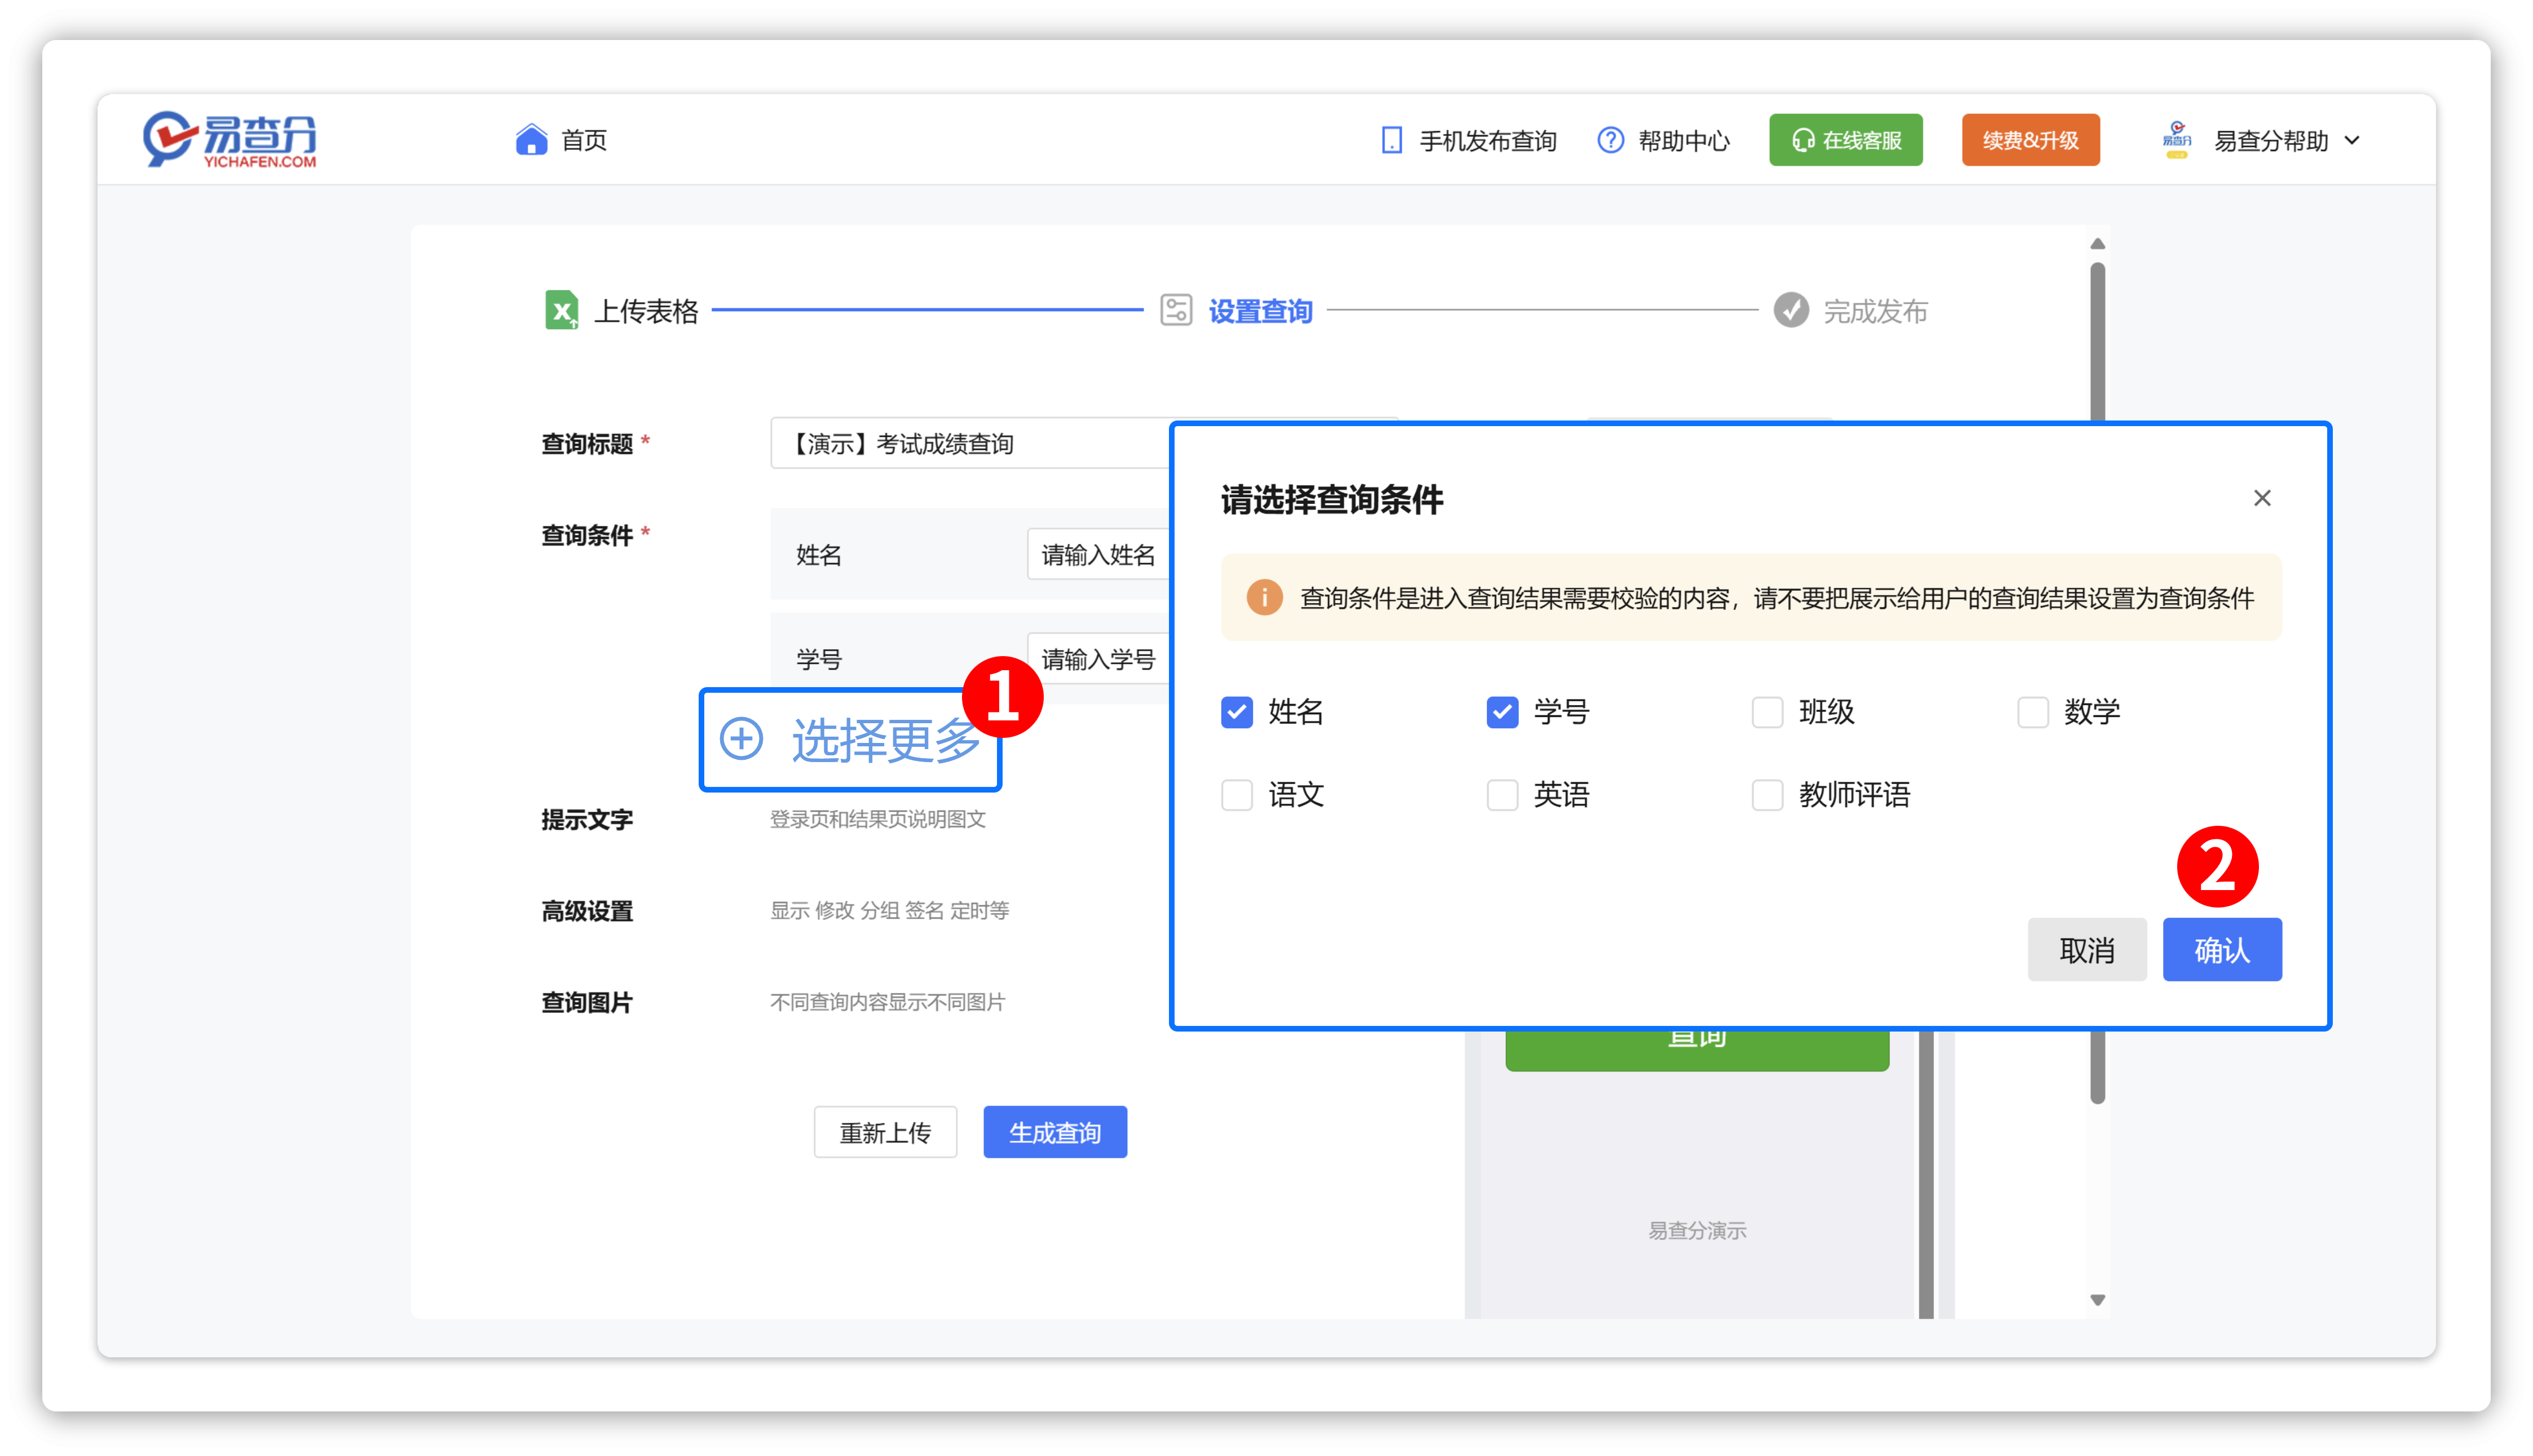Check the 语文 checkbox
The image size is (2533, 1456).
(1237, 795)
